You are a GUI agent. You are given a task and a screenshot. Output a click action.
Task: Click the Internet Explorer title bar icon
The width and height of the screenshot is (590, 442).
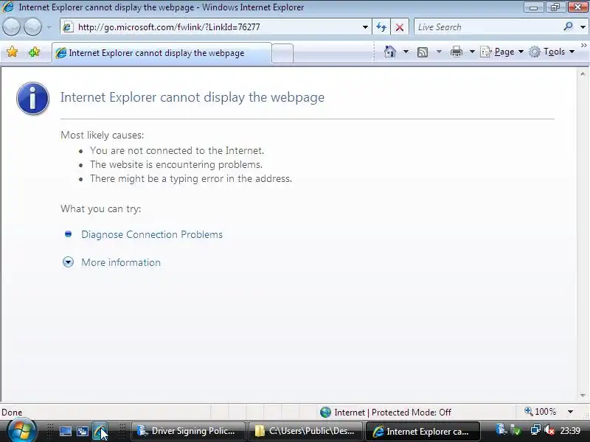coord(8,7)
